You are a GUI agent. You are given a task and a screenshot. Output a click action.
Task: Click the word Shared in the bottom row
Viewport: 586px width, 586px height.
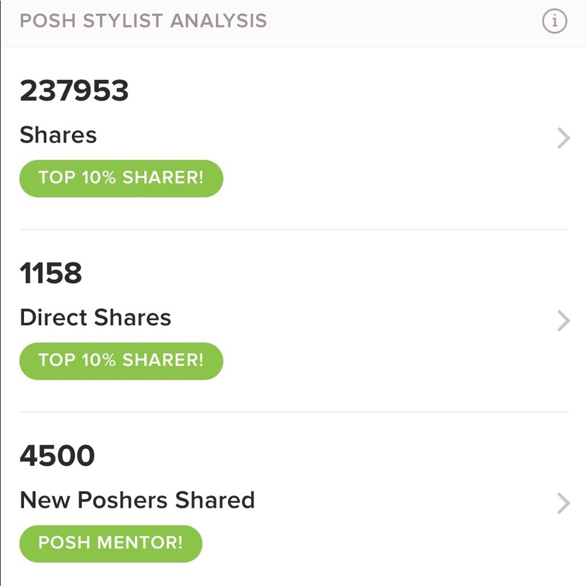point(215,500)
